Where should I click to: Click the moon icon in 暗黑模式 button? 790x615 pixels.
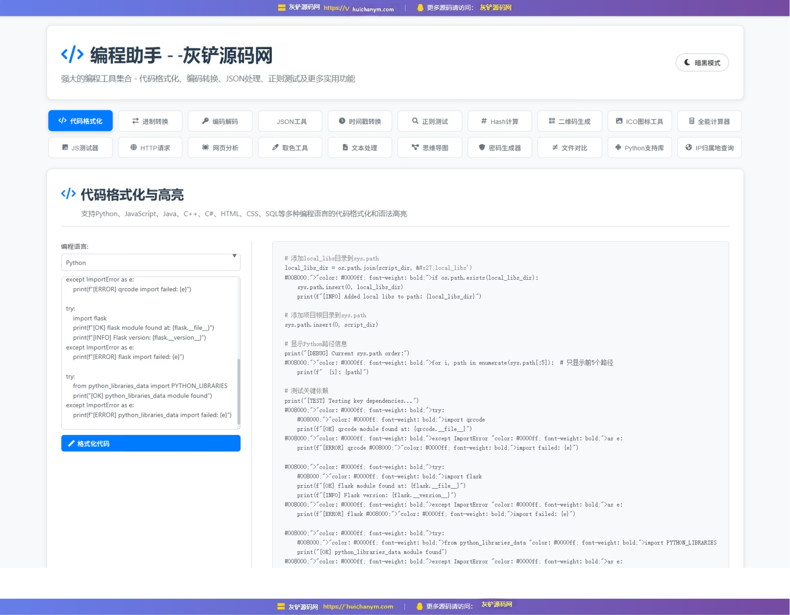point(687,63)
